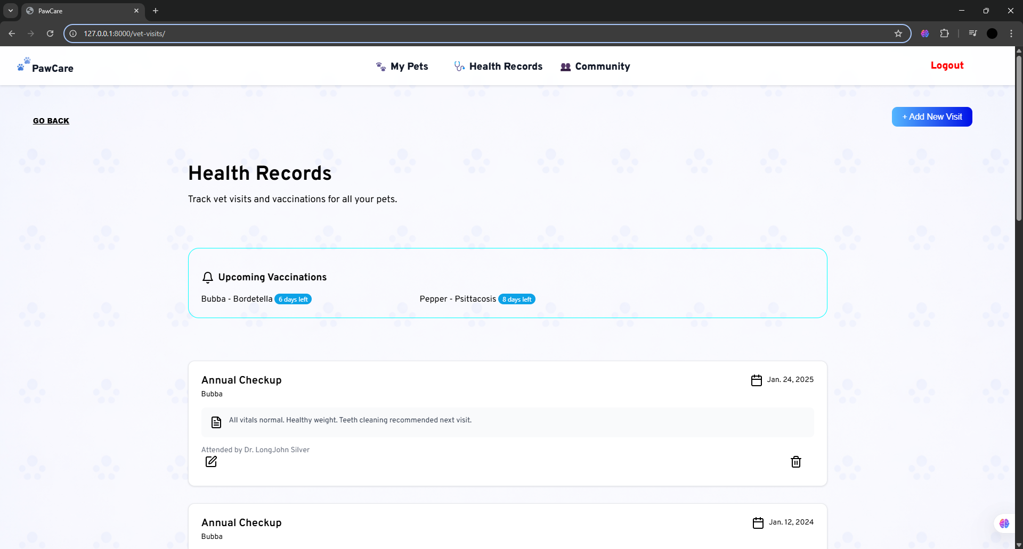The image size is (1023, 549).
Task: Click the PawCare paw logo
Action: coord(23,64)
